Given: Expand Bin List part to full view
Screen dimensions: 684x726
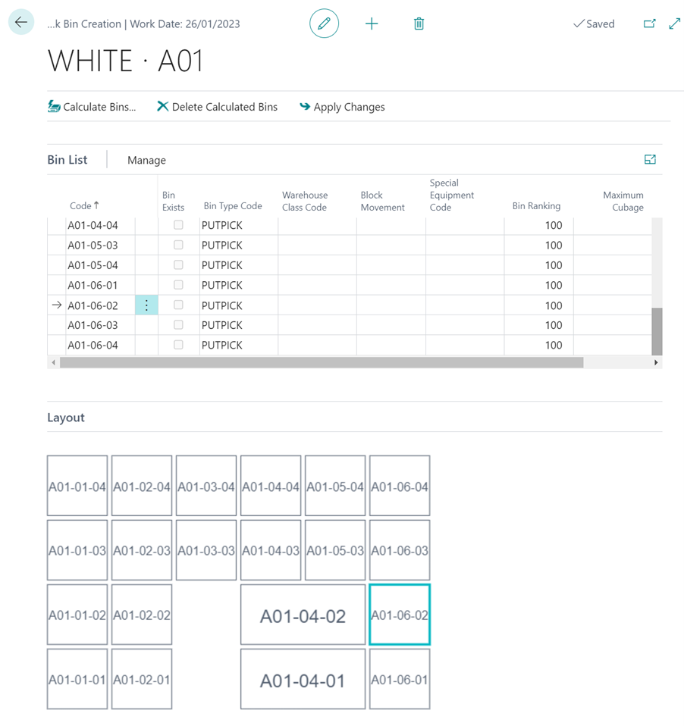Looking at the screenshot, I should [x=650, y=159].
